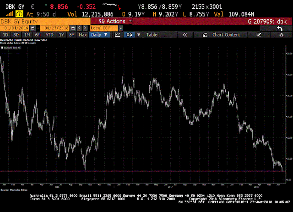The height and width of the screenshot is (212, 293).
Task: Click the undo arrow button
Action: click(280, 28)
